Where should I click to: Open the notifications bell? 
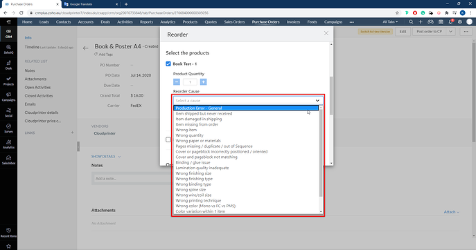[x=451, y=22]
